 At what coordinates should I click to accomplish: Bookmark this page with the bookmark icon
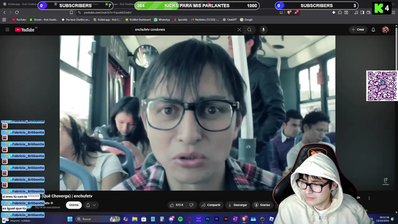tap(71, 12)
